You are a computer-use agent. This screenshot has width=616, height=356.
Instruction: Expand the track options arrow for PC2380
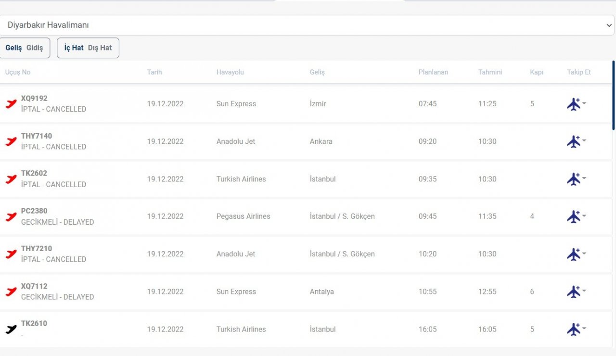[584, 216]
